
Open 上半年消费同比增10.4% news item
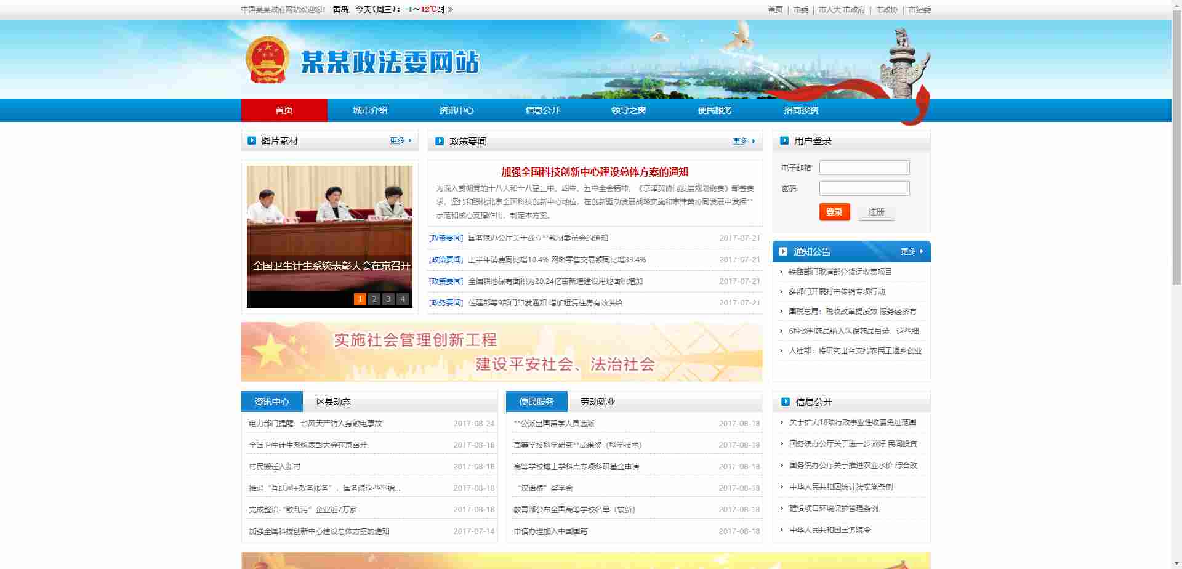(x=557, y=260)
